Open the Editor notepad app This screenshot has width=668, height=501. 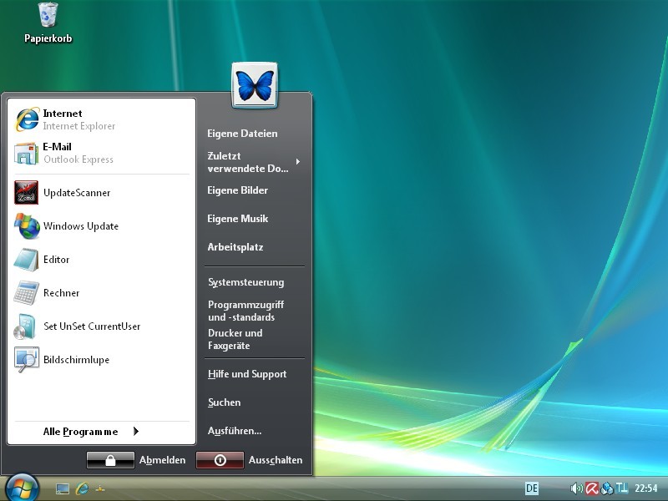pos(56,260)
